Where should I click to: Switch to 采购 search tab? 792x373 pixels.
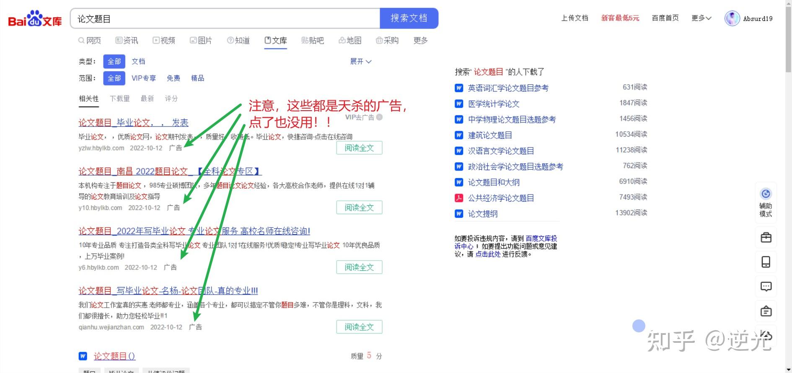(x=387, y=40)
